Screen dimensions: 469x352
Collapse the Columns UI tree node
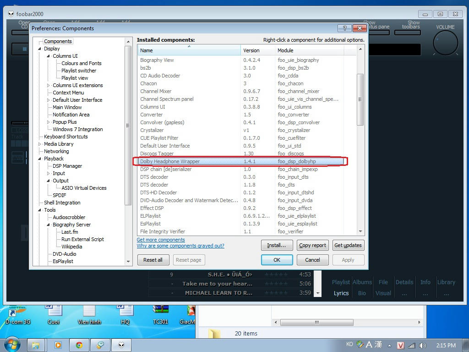click(48, 56)
